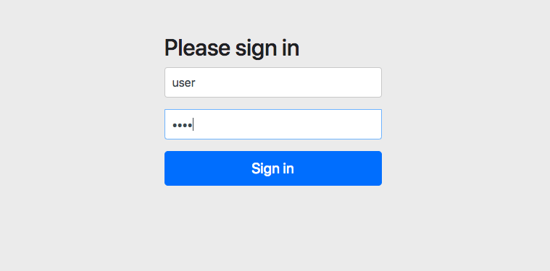Click the gray-bordered username input

click(x=273, y=82)
